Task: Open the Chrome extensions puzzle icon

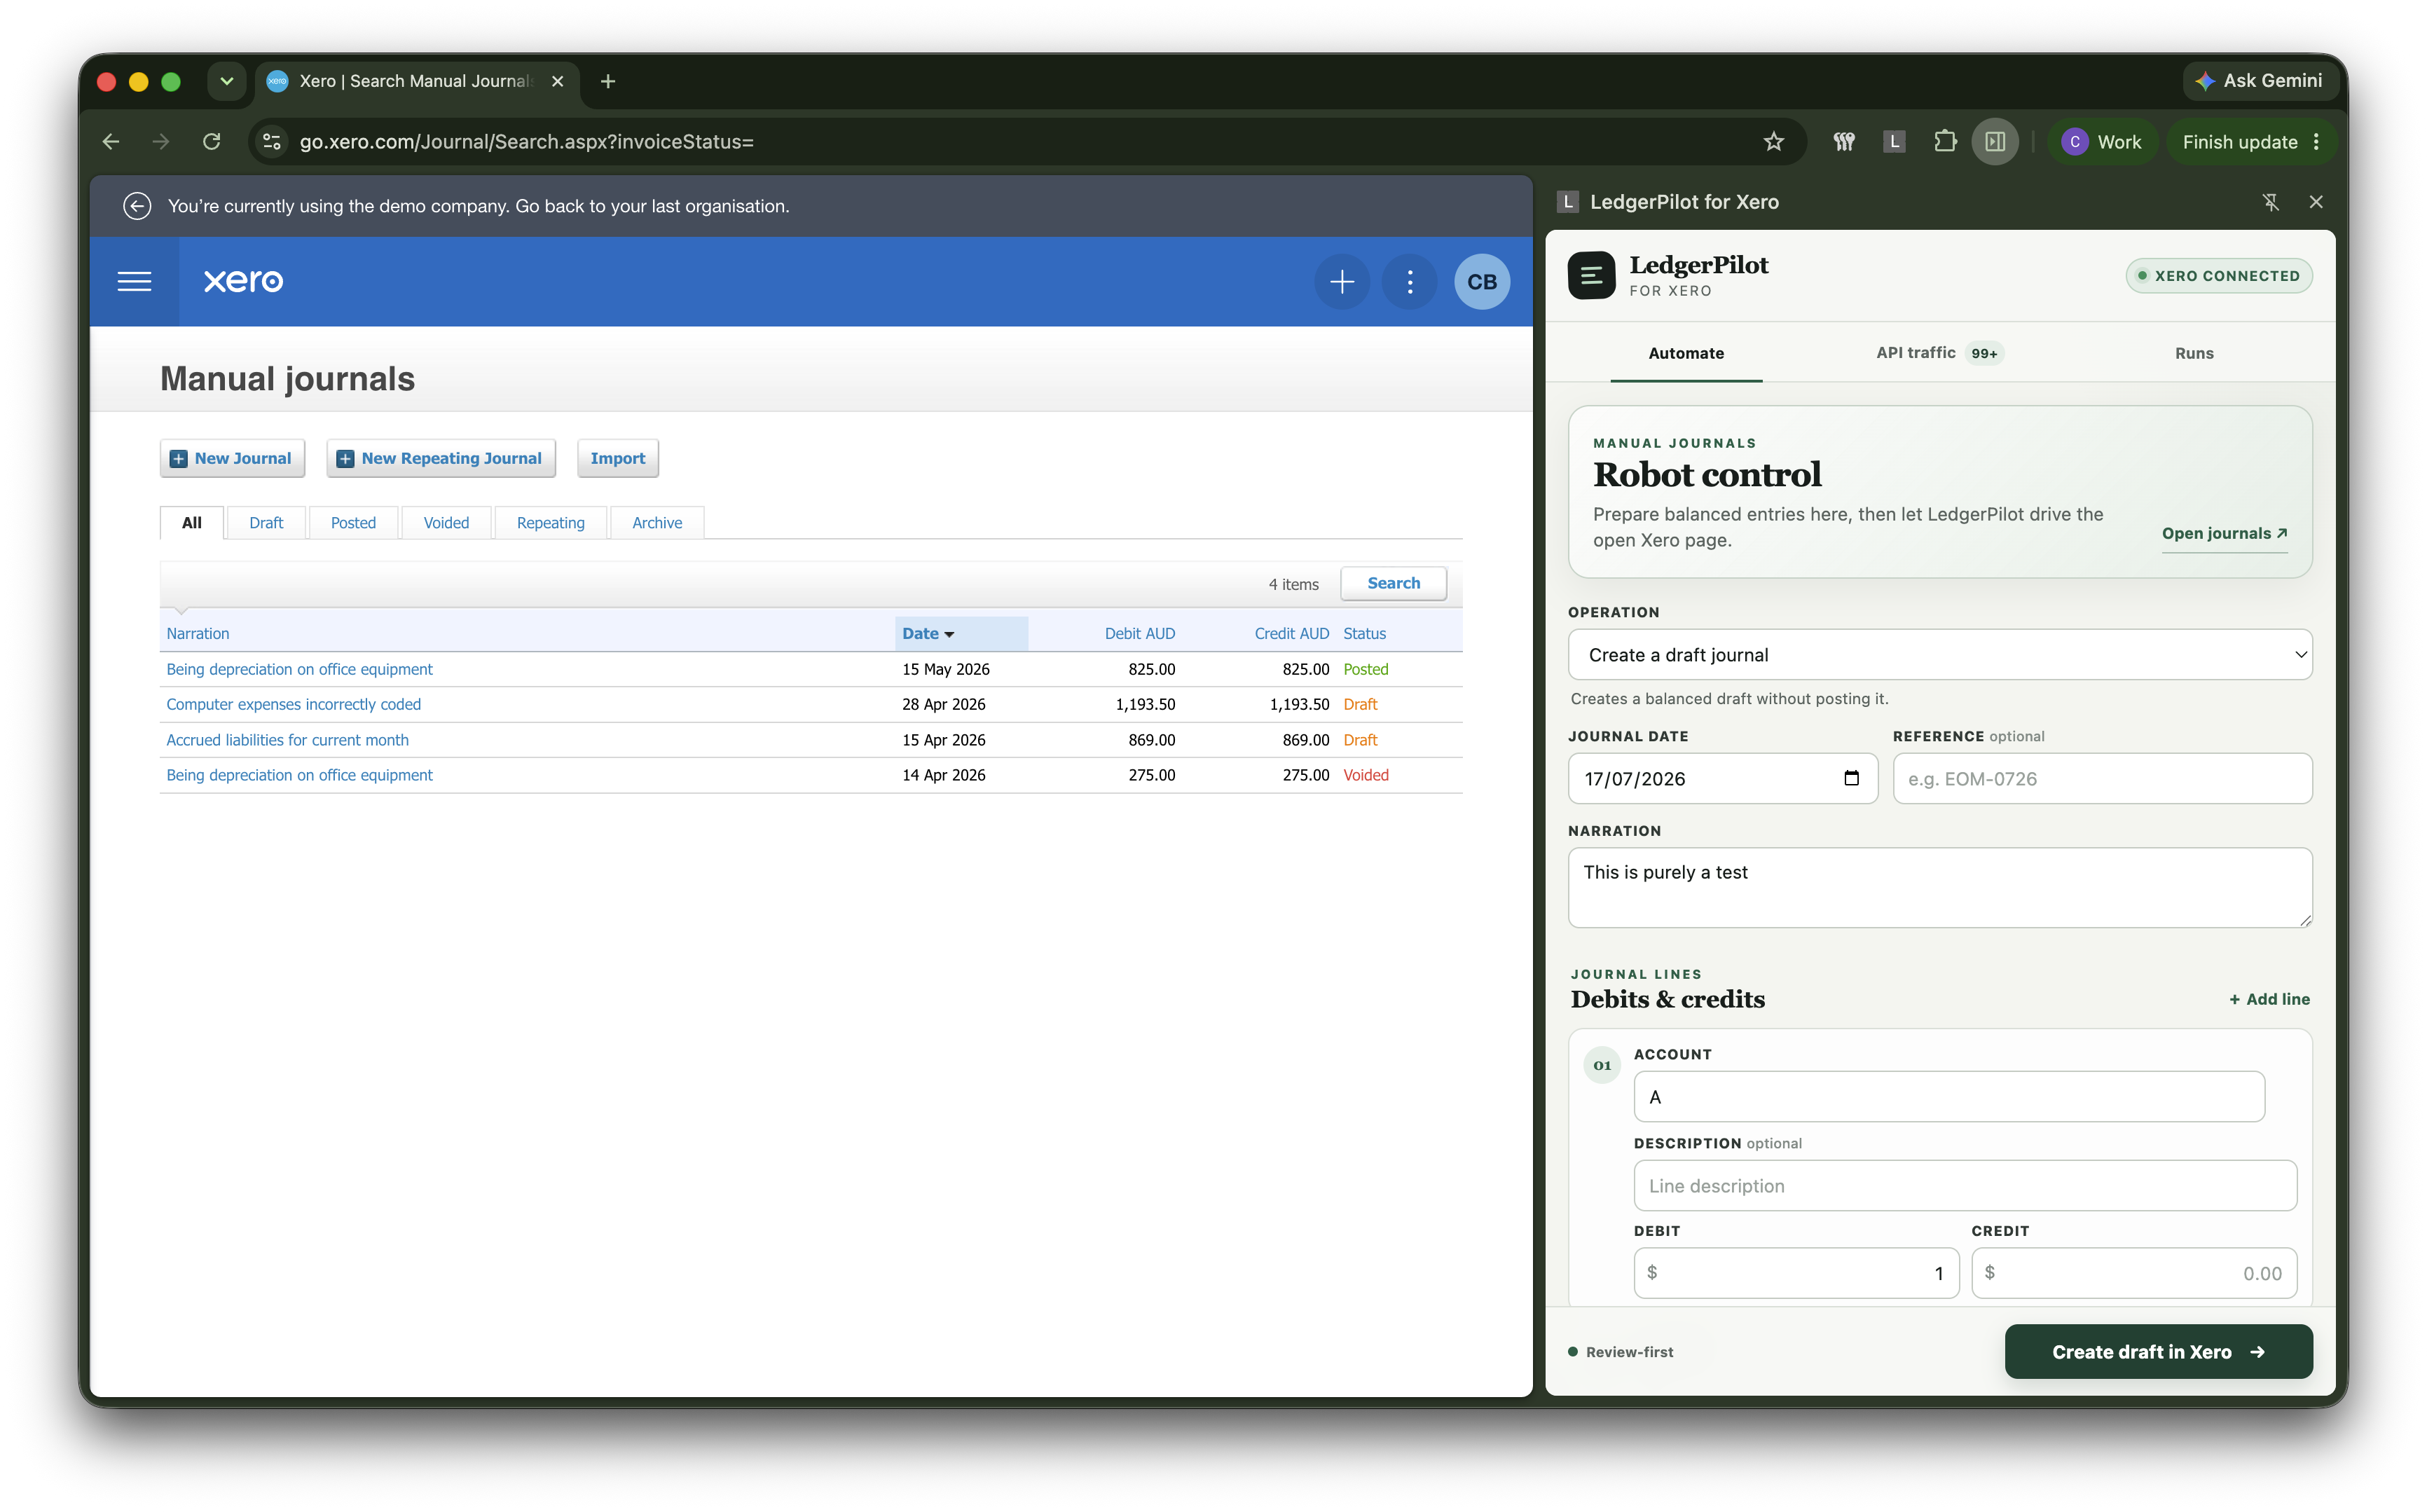Action: pyautogui.click(x=1944, y=142)
